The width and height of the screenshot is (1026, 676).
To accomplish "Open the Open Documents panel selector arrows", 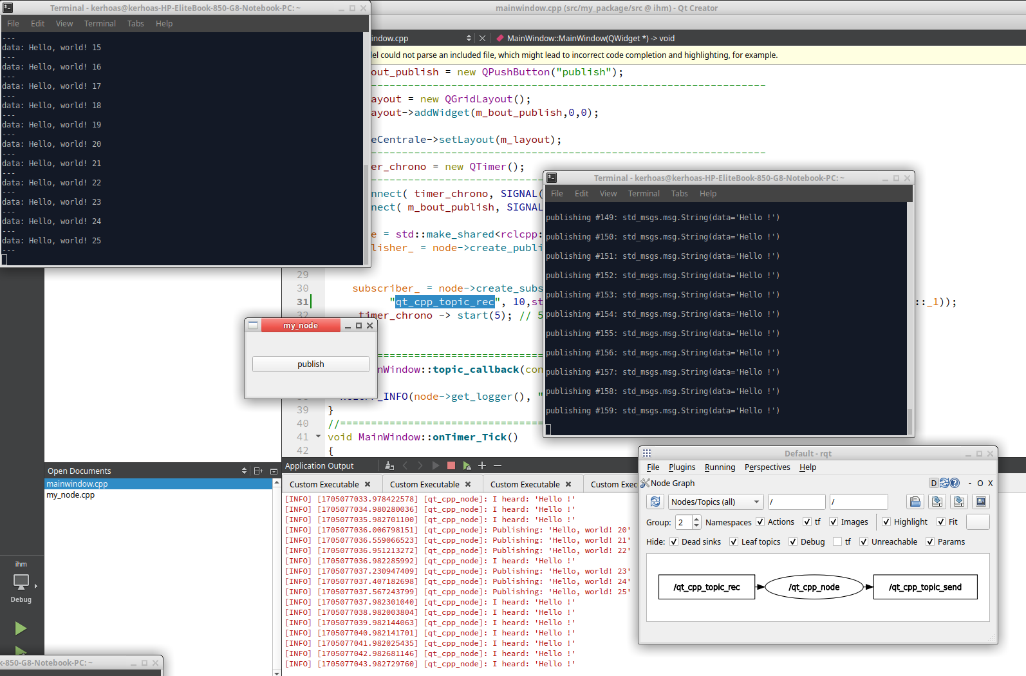I will coord(244,471).
